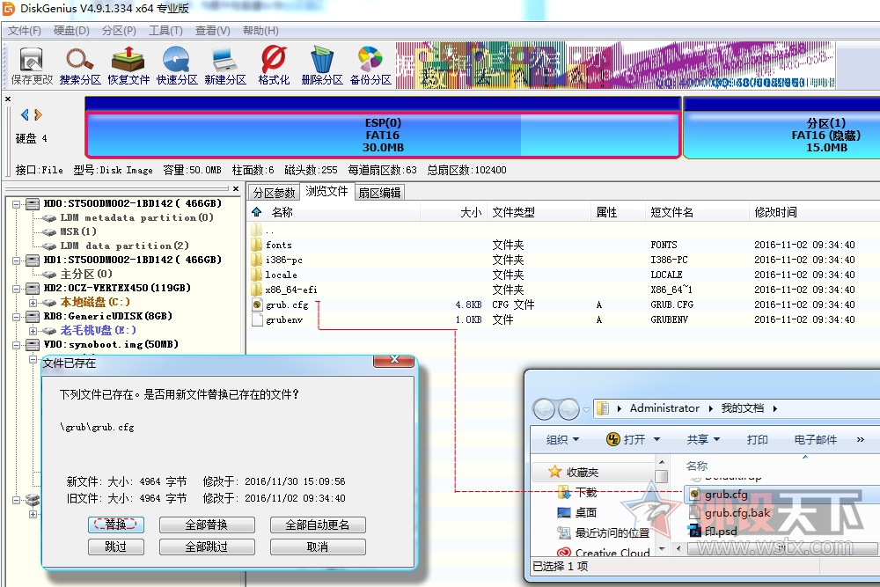Open the 帮助(H) menu
The width and height of the screenshot is (880, 587).
260,30
